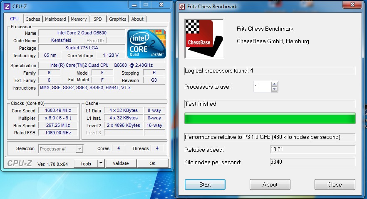Click the Ver. 1.70.0.x64 version text
This screenshot has height=199, width=367.
coord(53,164)
